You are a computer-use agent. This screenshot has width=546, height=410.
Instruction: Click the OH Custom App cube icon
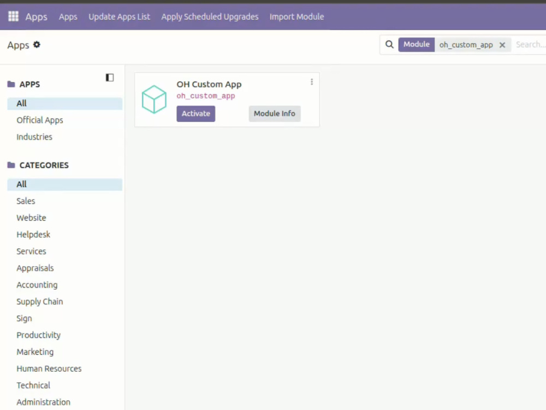coord(154,99)
